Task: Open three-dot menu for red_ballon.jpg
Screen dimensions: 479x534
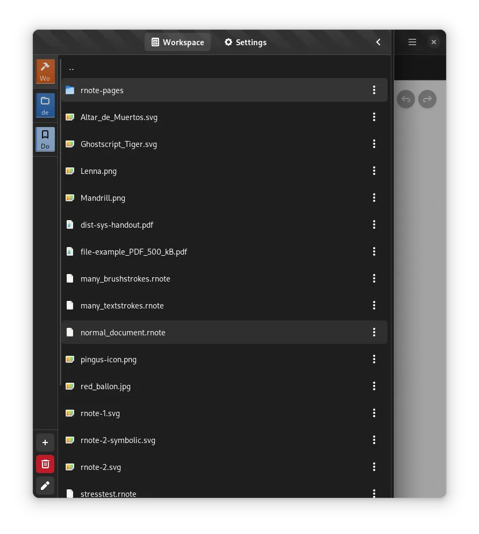Action: pos(374,386)
